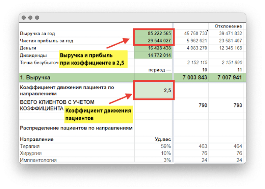Click the yellow 'Коэффициент движения пациентов' annotation
265x189 pixels.
98,115
